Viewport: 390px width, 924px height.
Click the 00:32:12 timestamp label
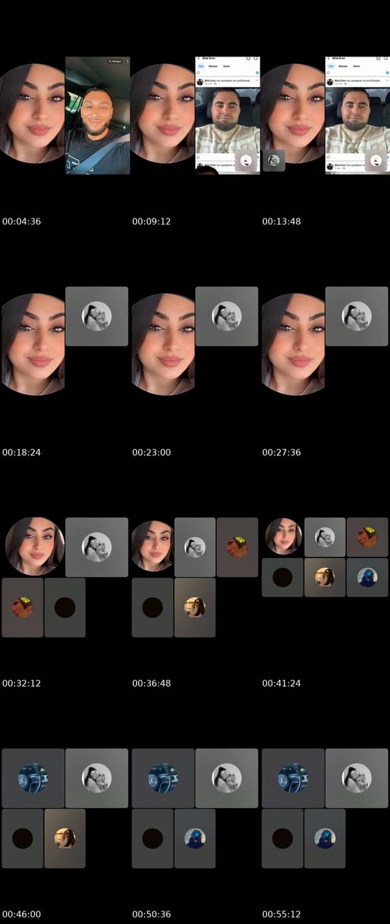[21, 683]
